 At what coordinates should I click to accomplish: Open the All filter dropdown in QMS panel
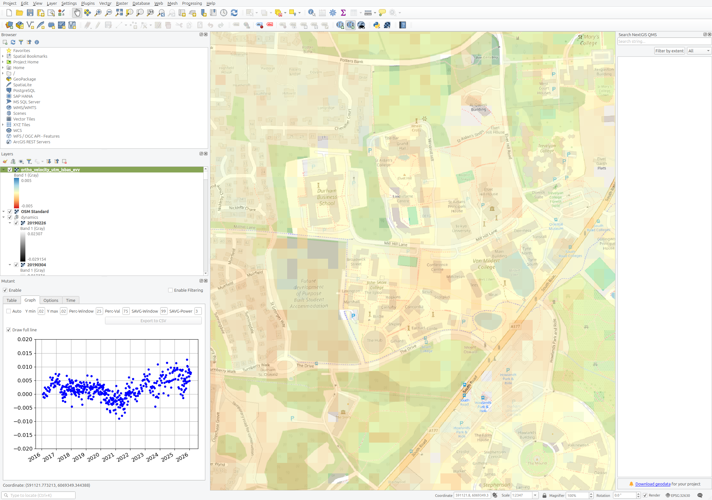click(x=699, y=51)
